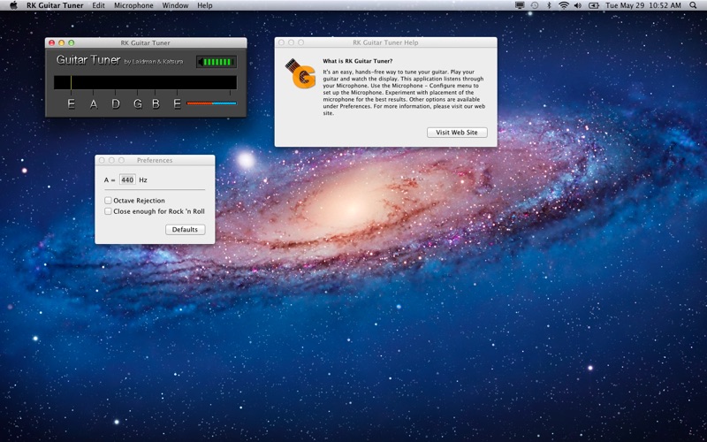This screenshot has width=707, height=442.
Task: Click the A frequency field showing 440
Action: [127, 179]
